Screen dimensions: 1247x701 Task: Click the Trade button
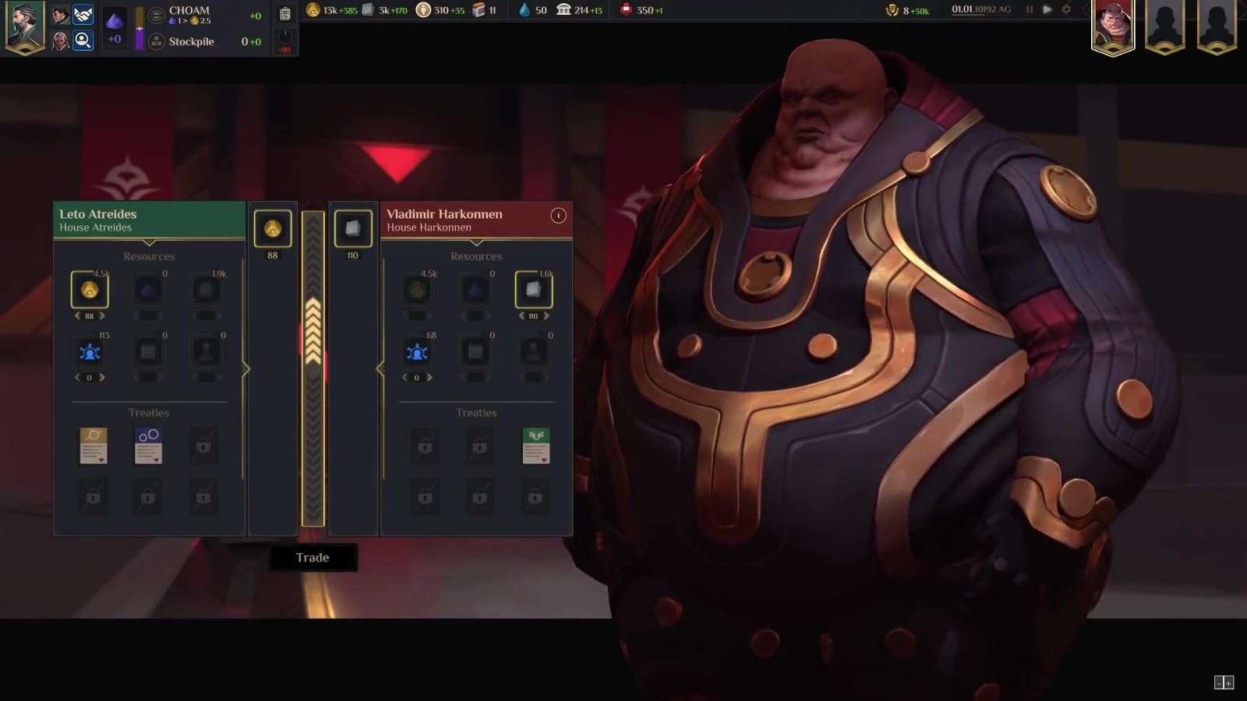[x=313, y=558]
